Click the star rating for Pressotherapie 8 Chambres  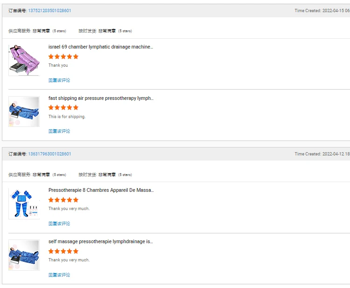tap(63, 200)
